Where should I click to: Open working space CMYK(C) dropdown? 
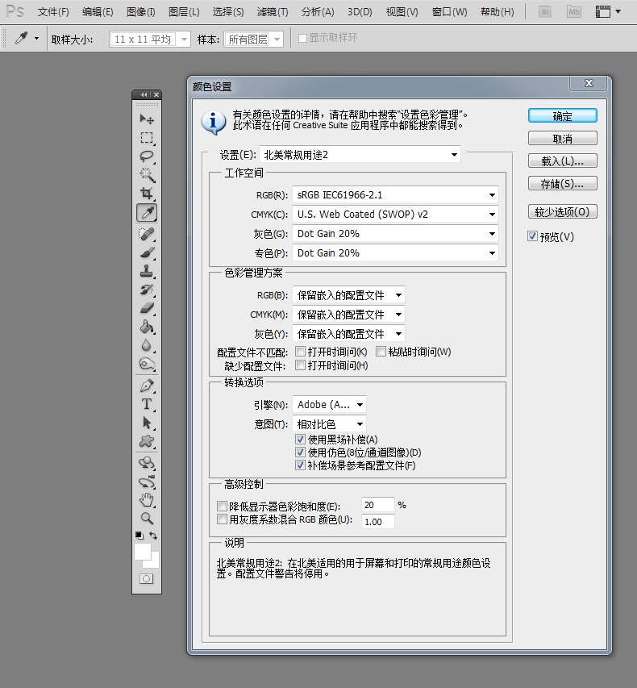(x=395, y=214)
